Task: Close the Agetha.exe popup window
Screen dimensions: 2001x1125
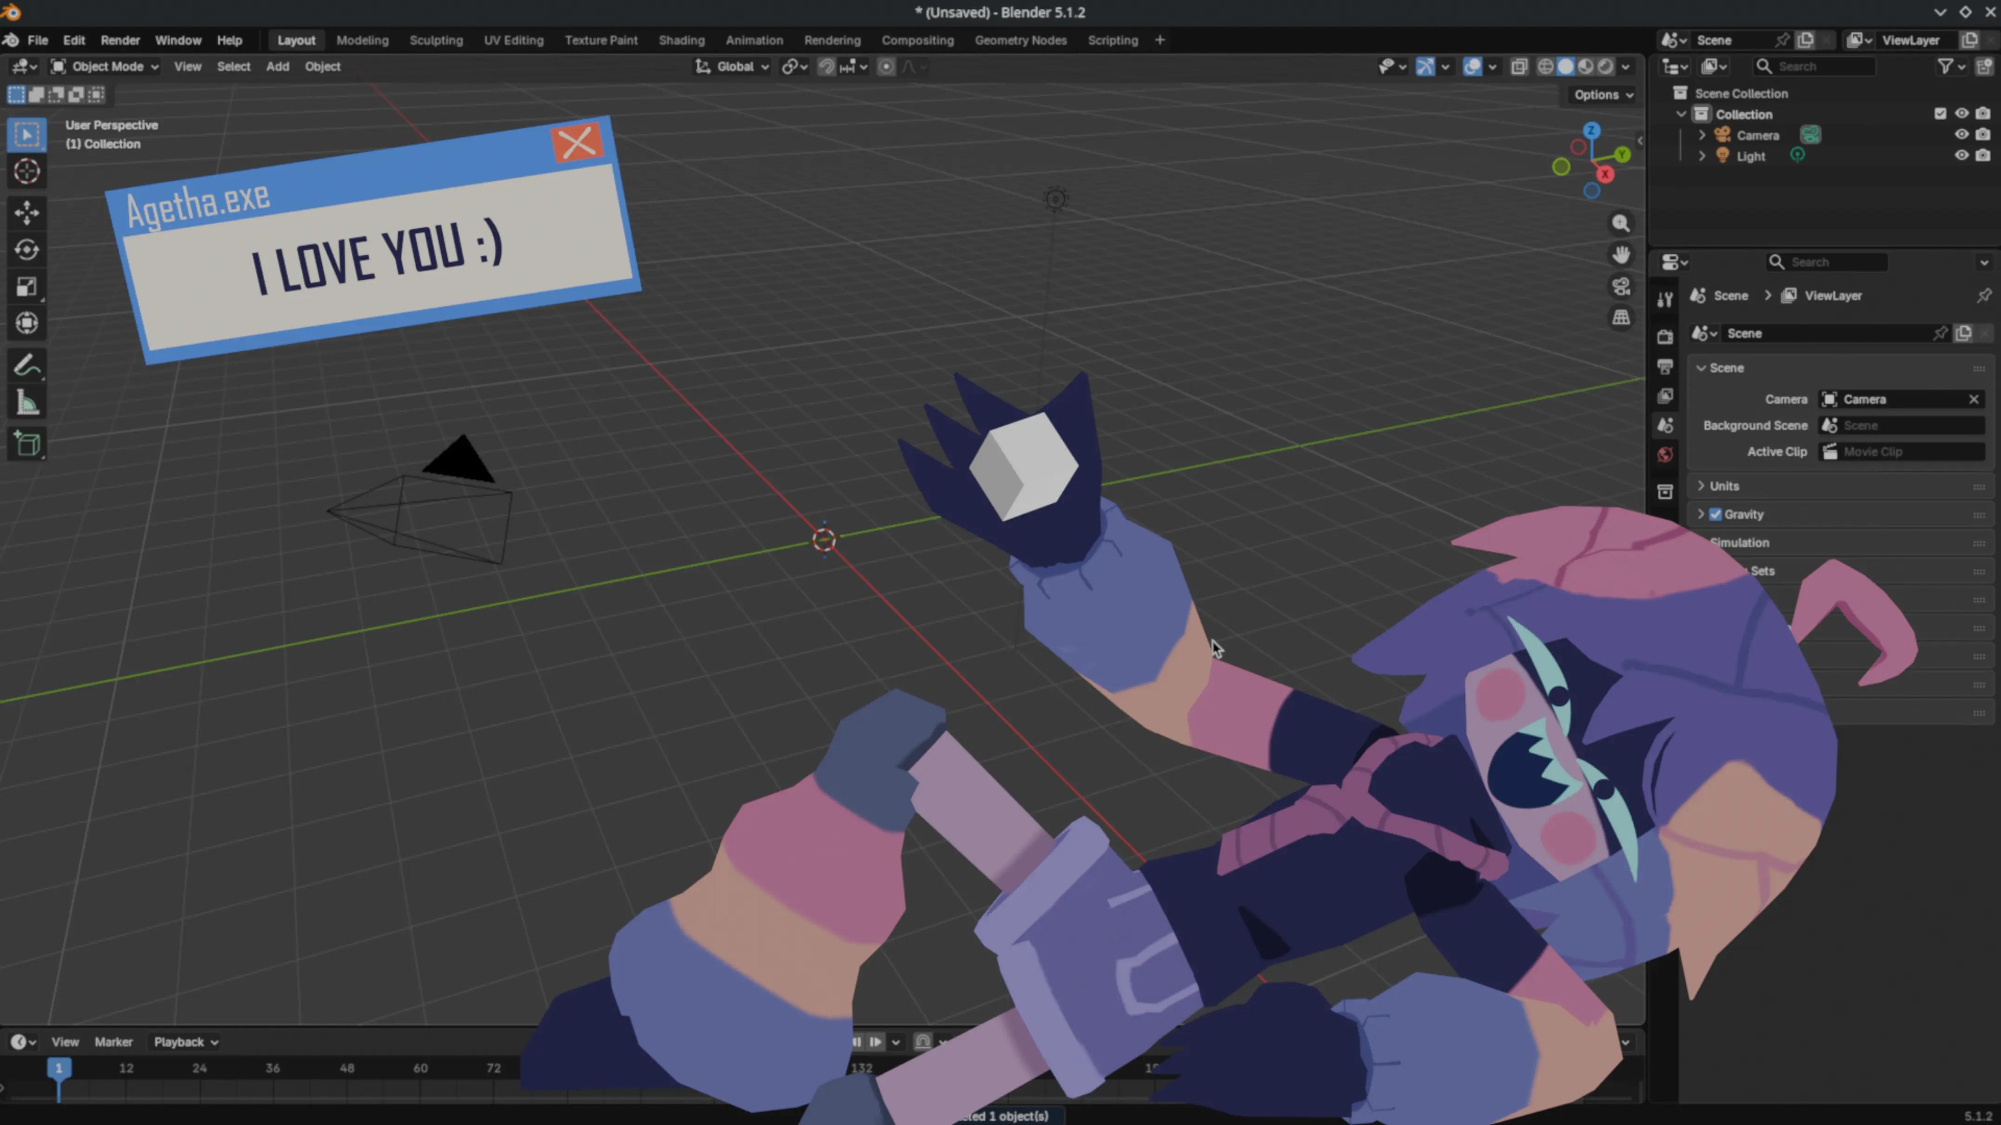Action: click(x=577, y=142)
